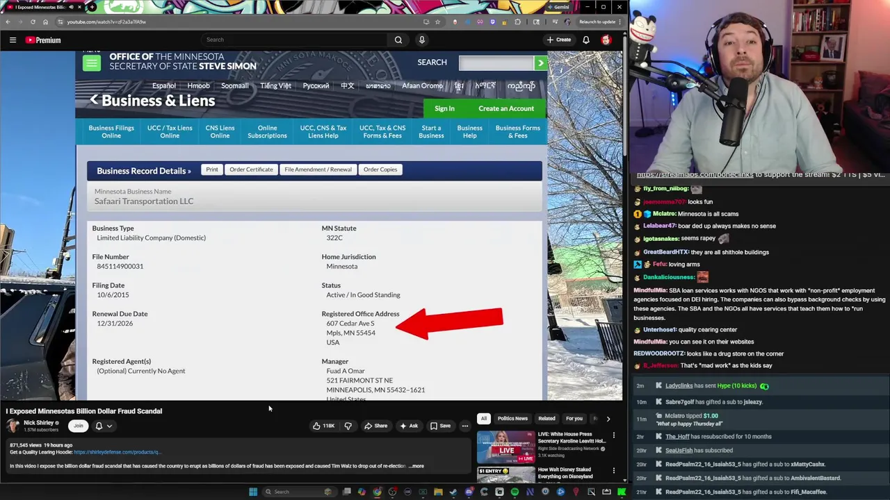
Task: Bookmark this page with the star icon
Action: coord(437,22)
